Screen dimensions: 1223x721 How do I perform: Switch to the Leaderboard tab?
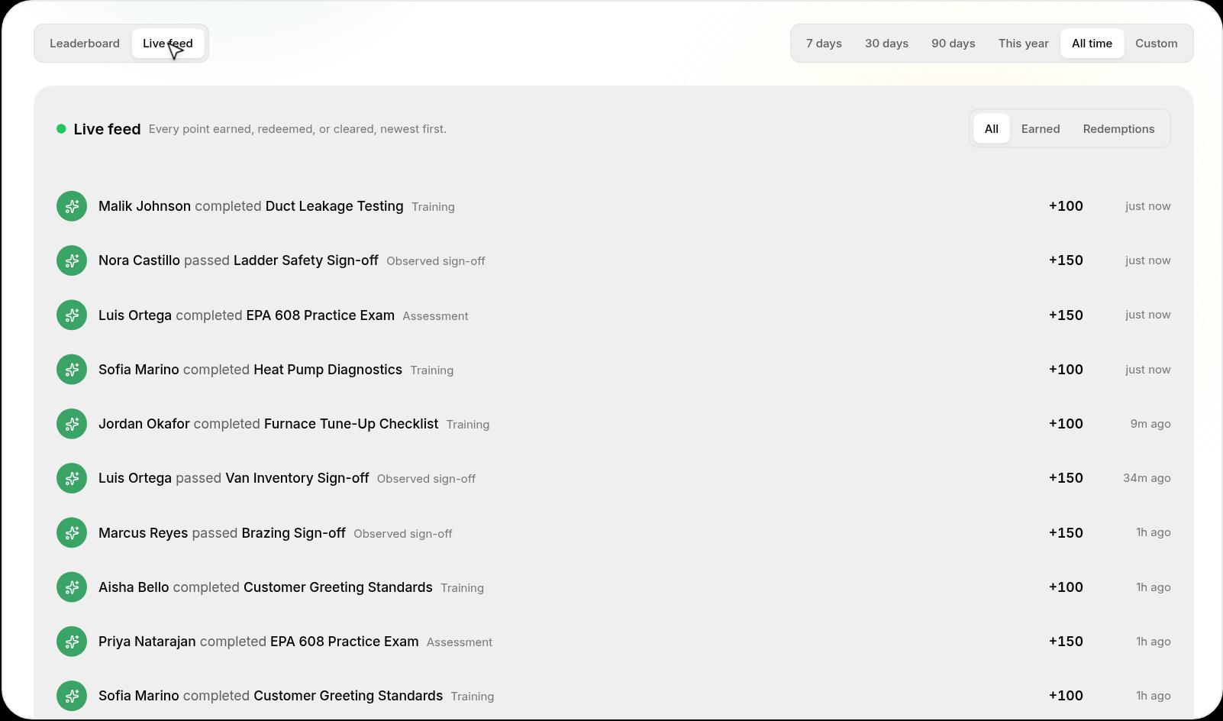click(x=85, y=44)
